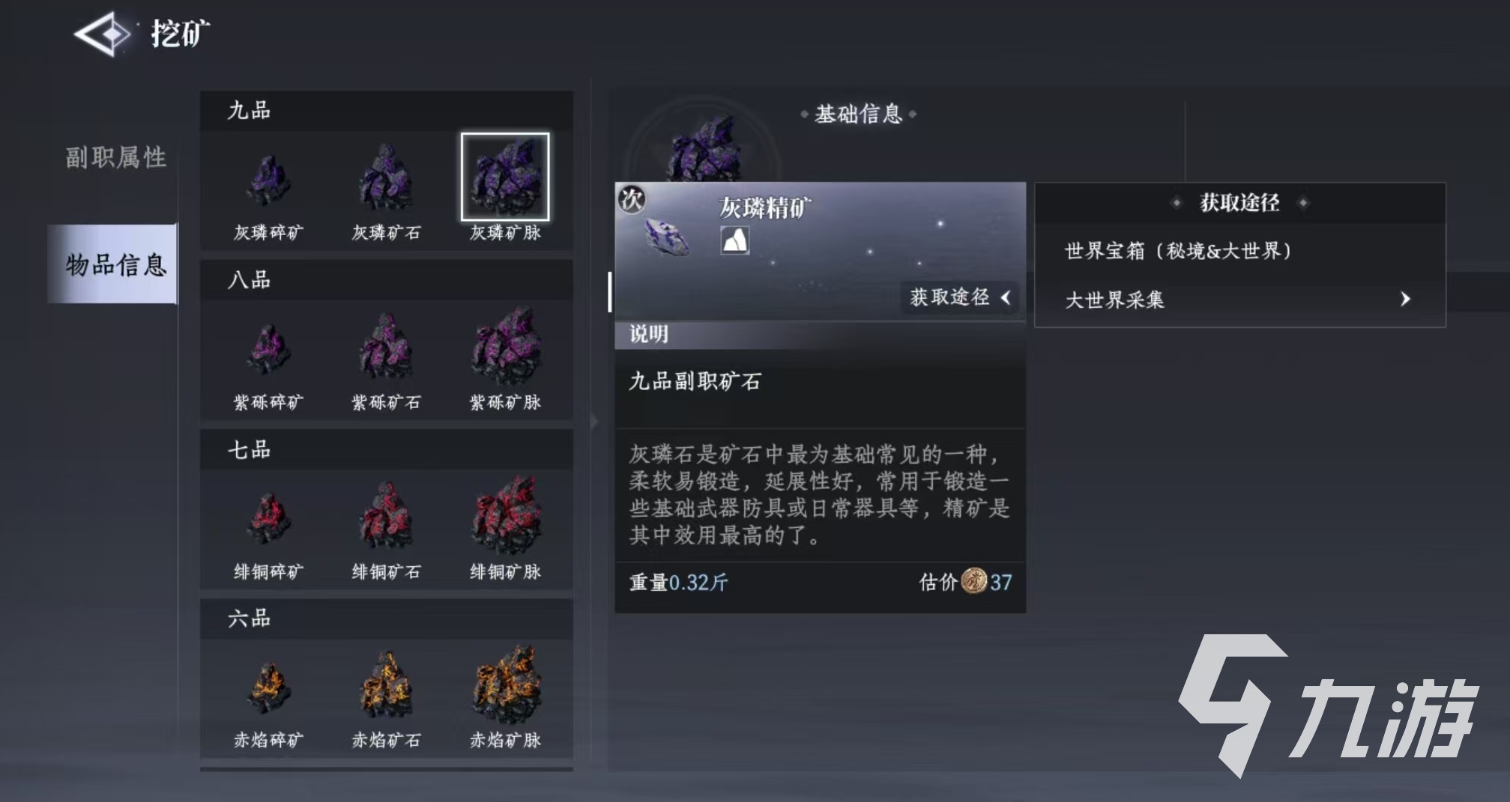Select the 绯铜矿石 ore icon
Screen dimensions: 1510x802
(x=386, y=517)
